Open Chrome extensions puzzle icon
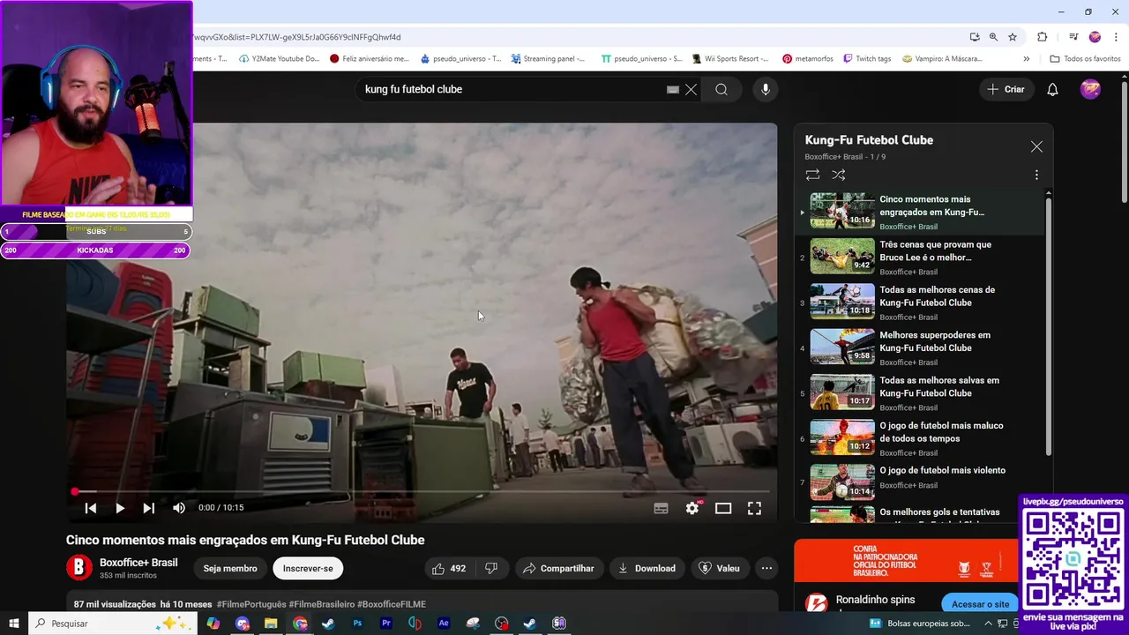The image size is (1129, 635). (x=1043, y=37)
